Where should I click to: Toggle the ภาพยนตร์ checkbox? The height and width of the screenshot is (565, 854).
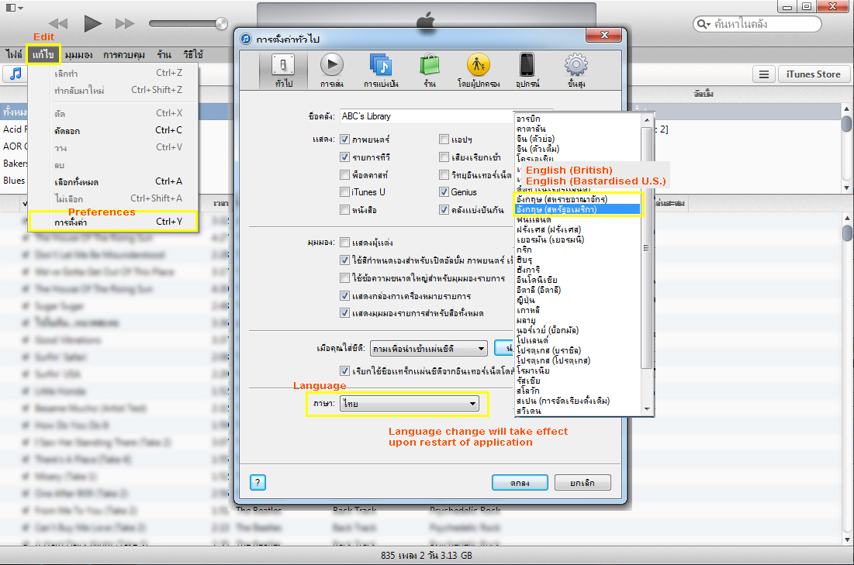(344, 140)
